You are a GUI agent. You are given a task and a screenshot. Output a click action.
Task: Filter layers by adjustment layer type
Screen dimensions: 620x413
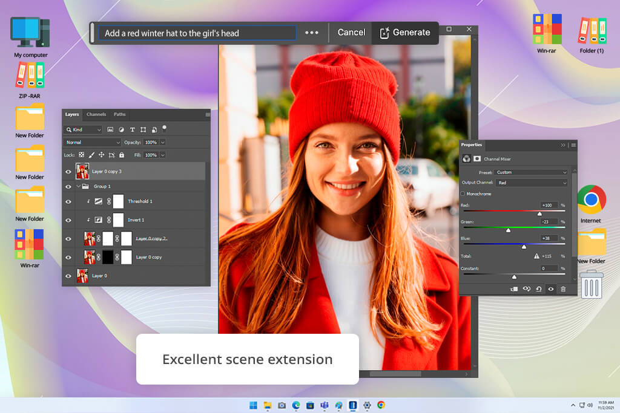click(121, 129)
